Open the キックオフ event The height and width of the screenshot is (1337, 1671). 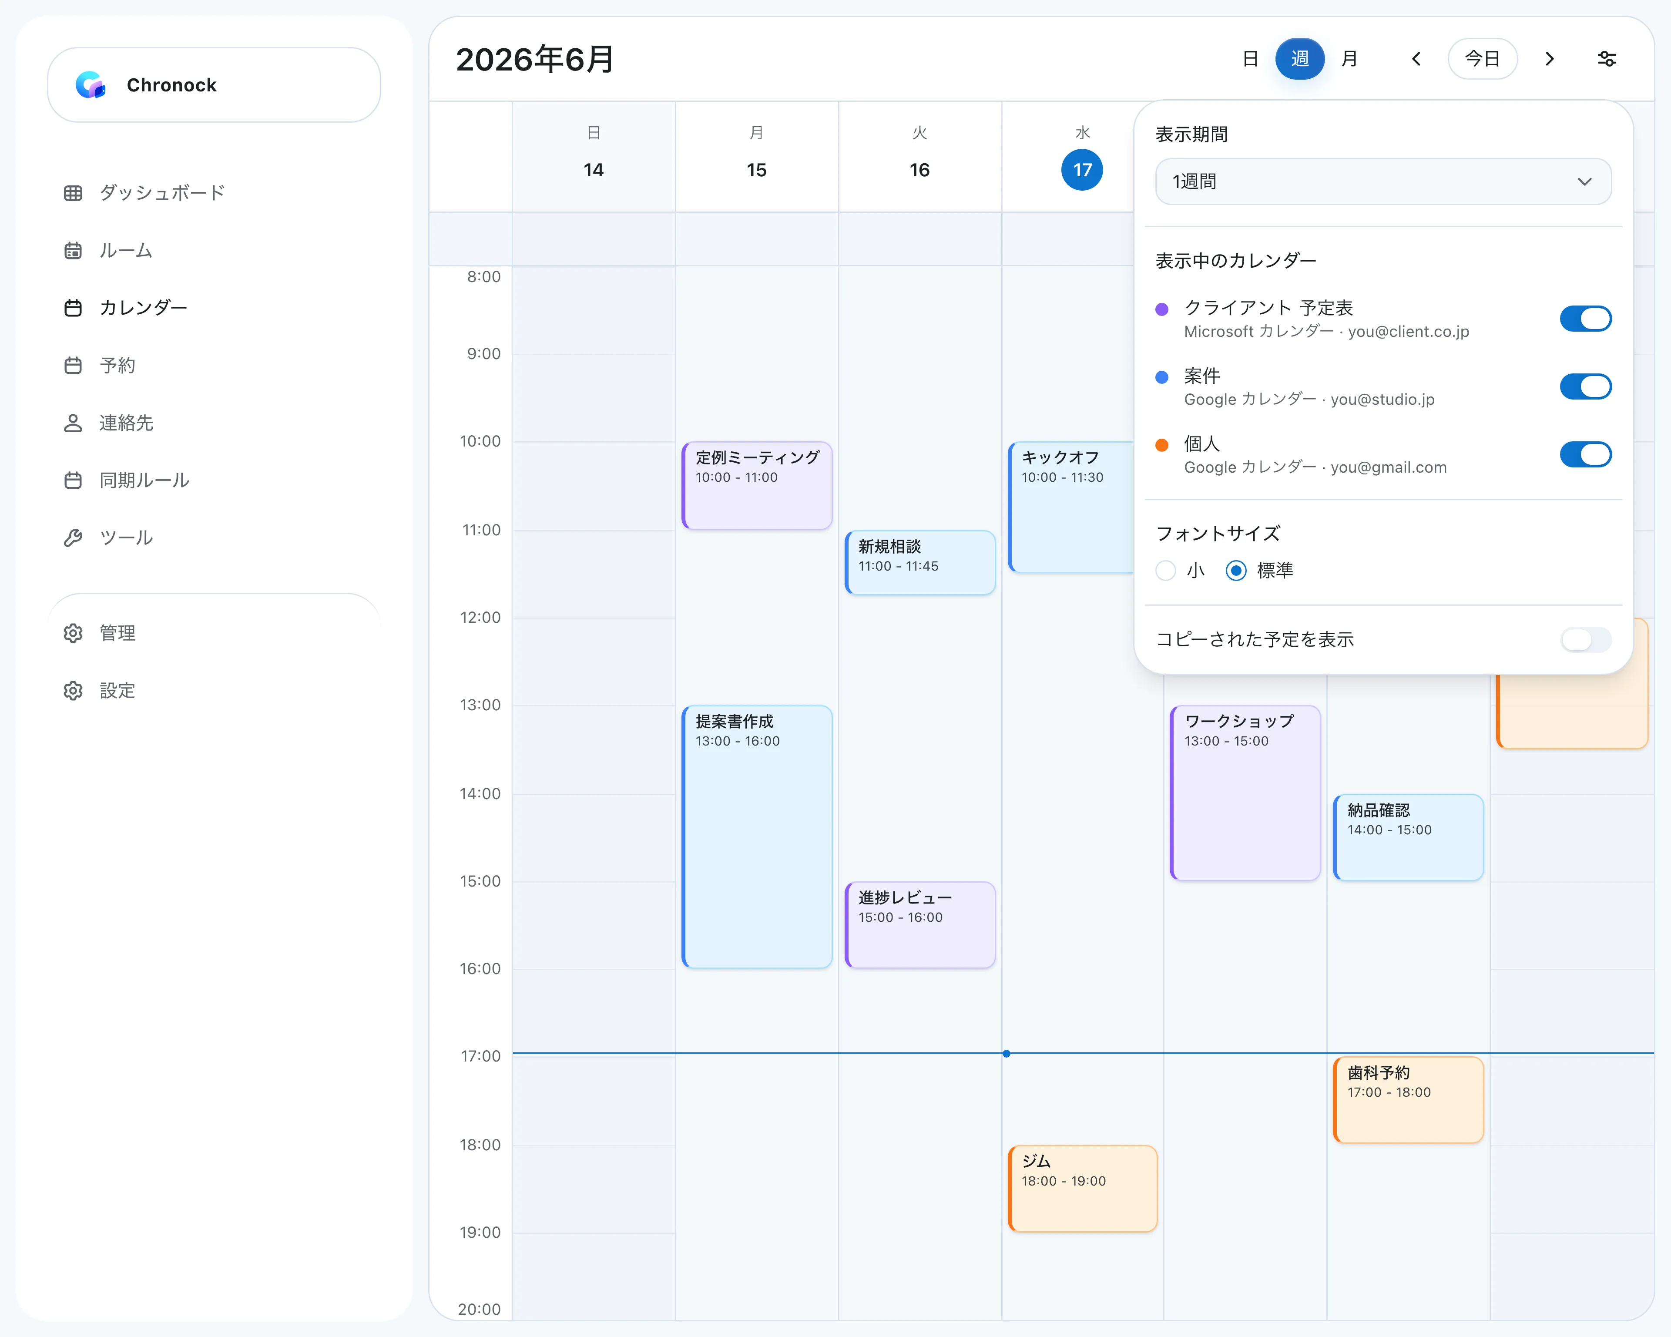[x=1071, y=507]
